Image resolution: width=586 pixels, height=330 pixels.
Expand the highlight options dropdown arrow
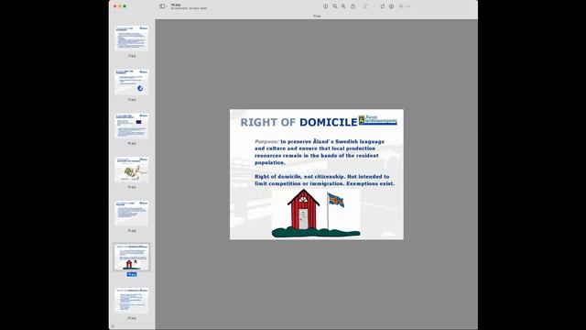coord(374,6)
